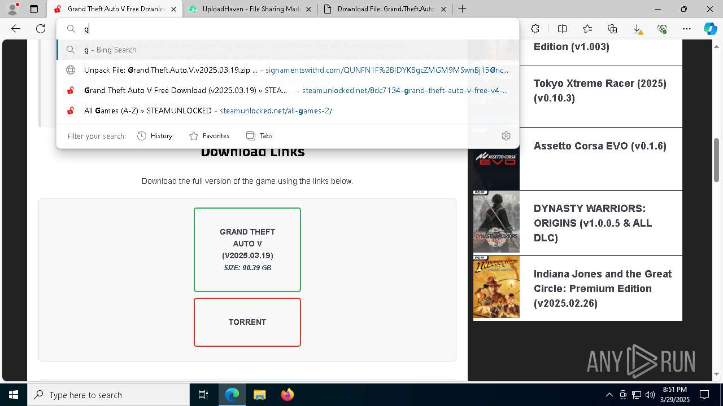Open the volume speaker tray icon
The height and width of the screenshot is (406, 723).
click(650, 395)
